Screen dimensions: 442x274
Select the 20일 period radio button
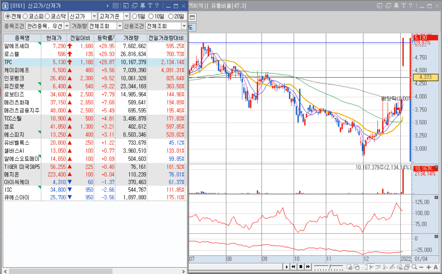point(171,16)
